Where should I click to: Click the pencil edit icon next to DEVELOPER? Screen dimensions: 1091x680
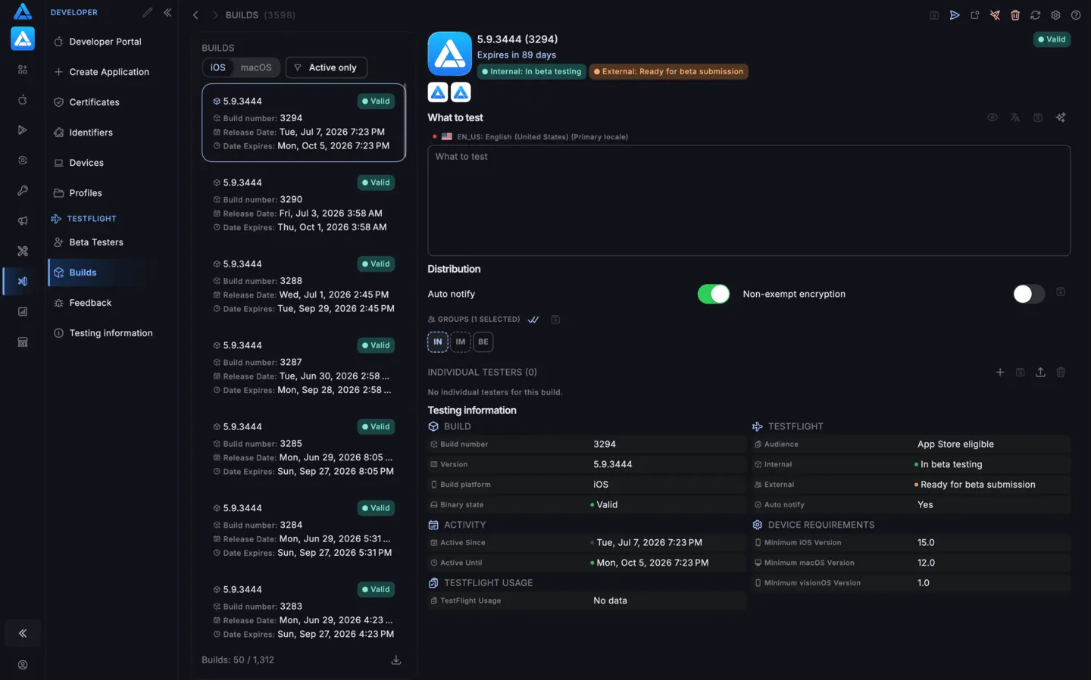pyautogui.click(x=147, y=12)
